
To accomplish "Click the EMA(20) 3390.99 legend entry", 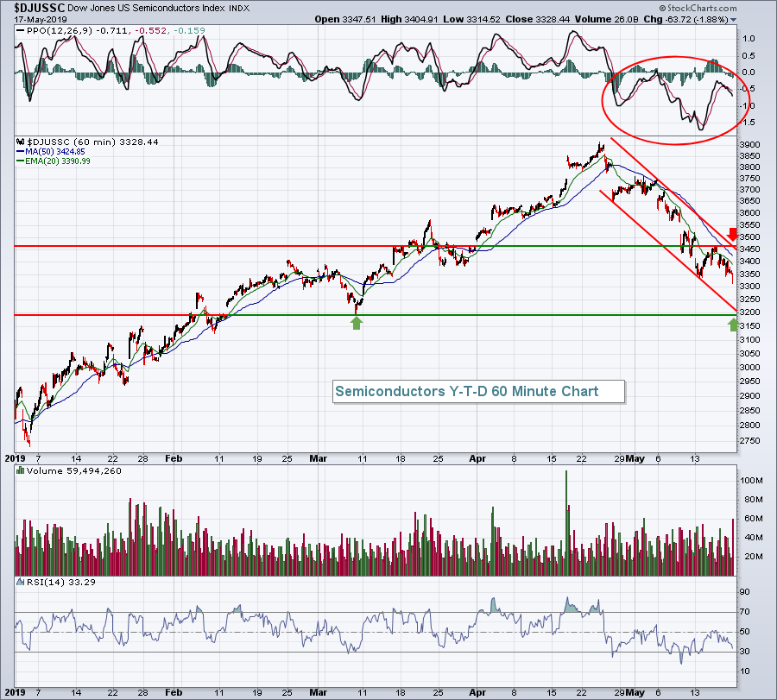I will pos(58,161).
